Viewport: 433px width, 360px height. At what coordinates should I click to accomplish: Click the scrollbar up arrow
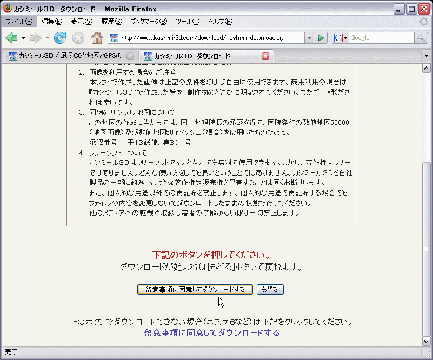click(426, 68)
